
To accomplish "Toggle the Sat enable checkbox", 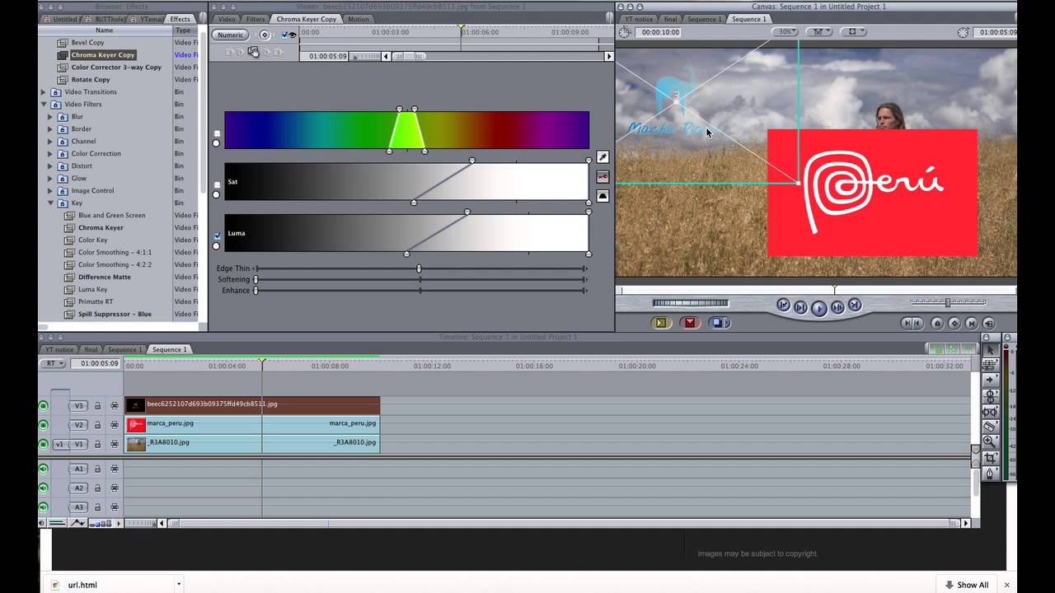I will coord(217,184).
